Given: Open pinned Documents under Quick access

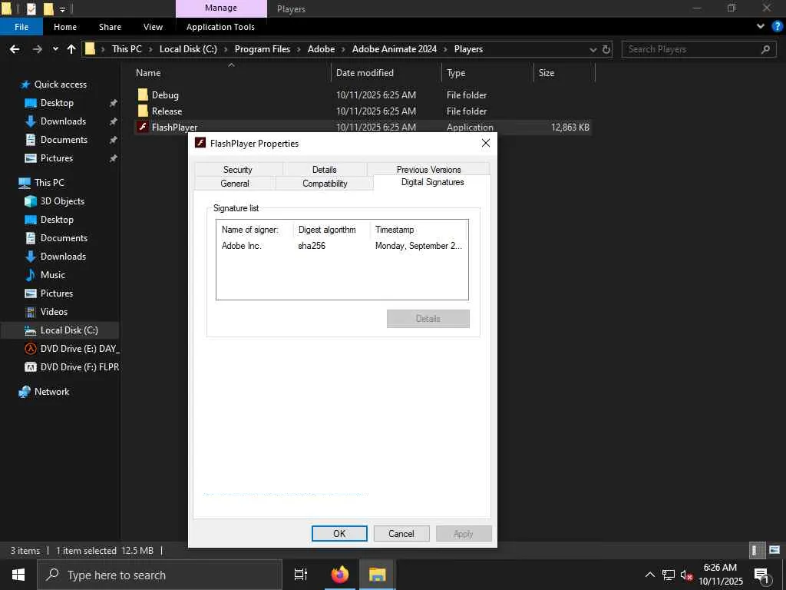Looking at the screenshot, I should pos(64,140).
